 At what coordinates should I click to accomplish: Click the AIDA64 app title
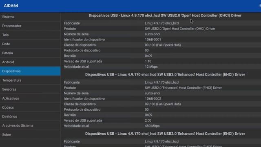[11, 6]
